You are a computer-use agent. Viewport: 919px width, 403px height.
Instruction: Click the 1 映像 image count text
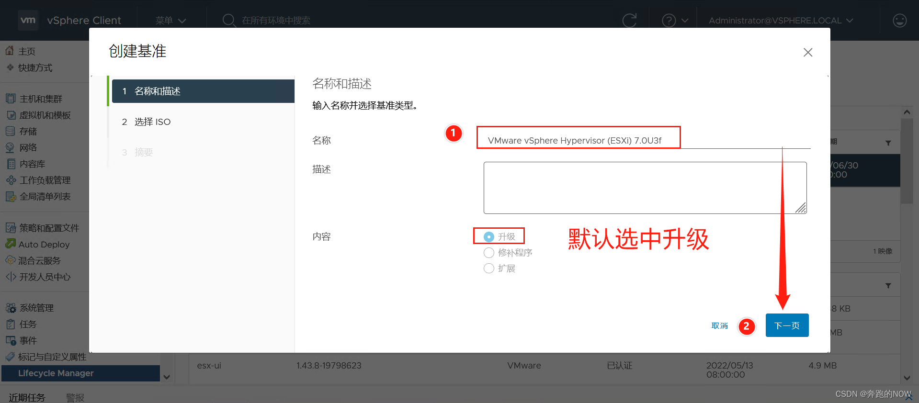click(883, 251)
